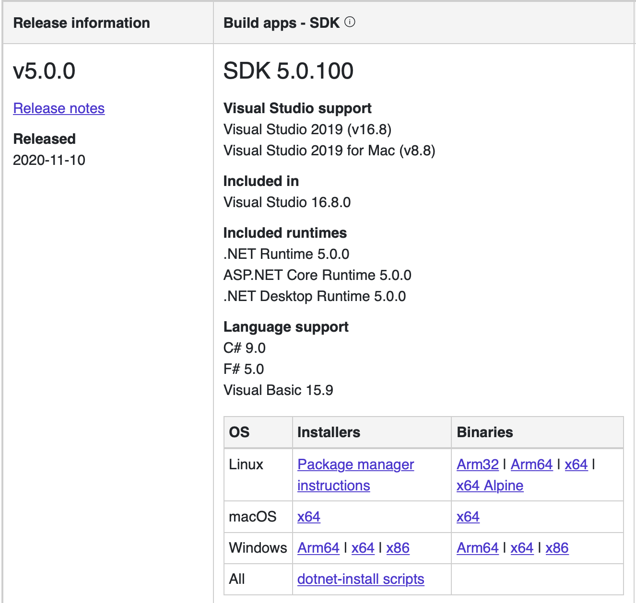Download the Linux x64 Alpine binaries
The height and width of the screenshot is (603, 636).
pyautogui.click(x=490, y=486)
